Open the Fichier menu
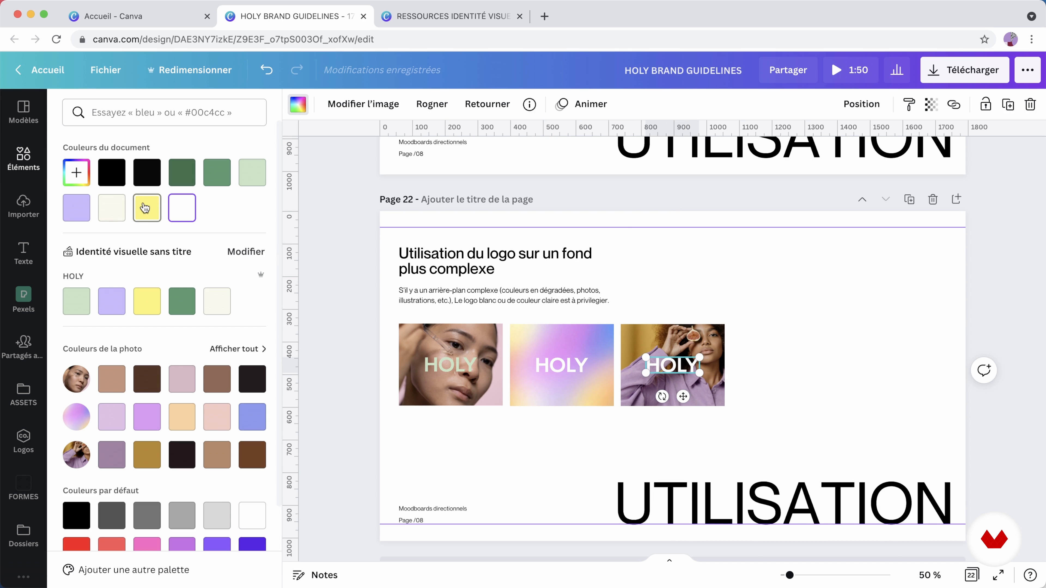Image resolution: width=1046 pixels, height=588 pixels. (x=106, y=70)
